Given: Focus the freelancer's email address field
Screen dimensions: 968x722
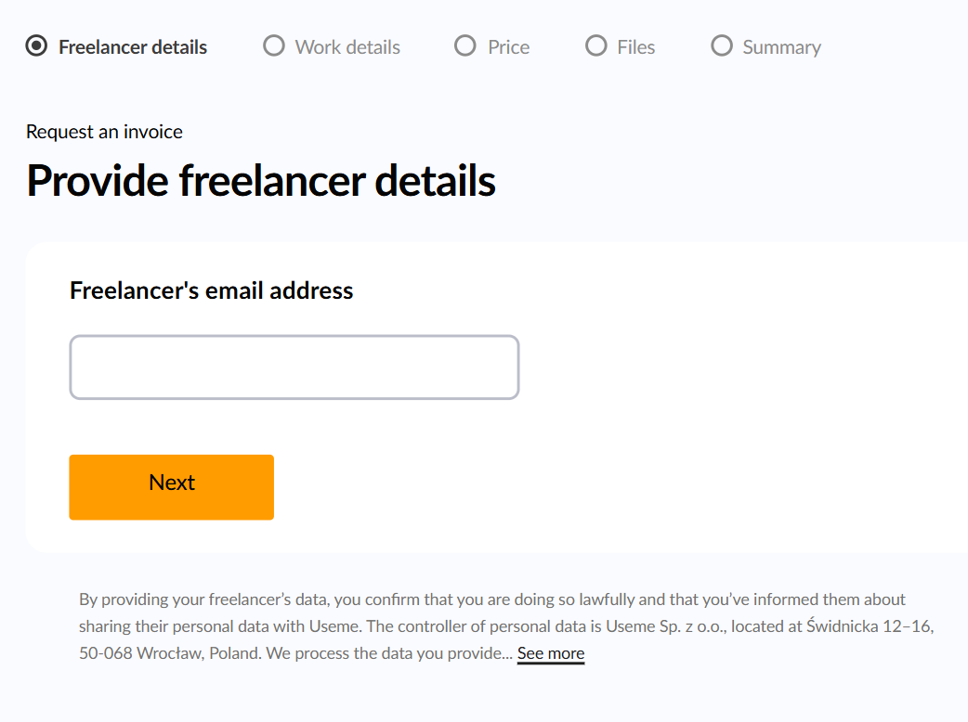Looking at the screenshot, I should [x=294, y=367].
